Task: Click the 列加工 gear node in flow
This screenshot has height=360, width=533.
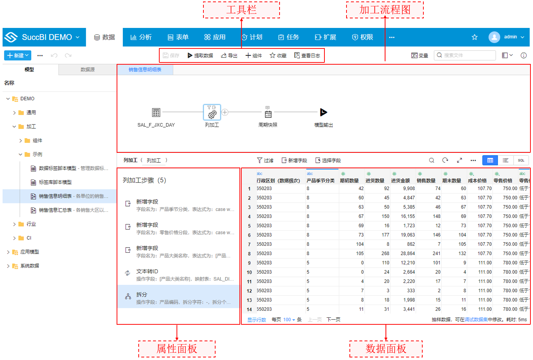Action: (212, 112)
